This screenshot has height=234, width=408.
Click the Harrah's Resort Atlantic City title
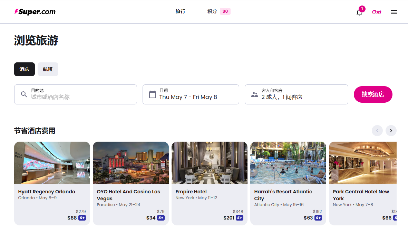pos(283,195)
